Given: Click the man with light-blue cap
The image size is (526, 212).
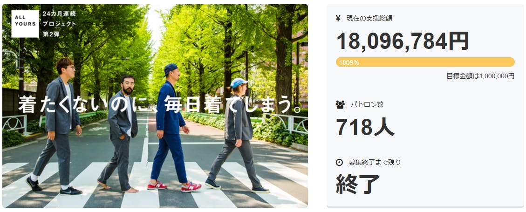Looking at the screenshot, I should pos(237,135).
